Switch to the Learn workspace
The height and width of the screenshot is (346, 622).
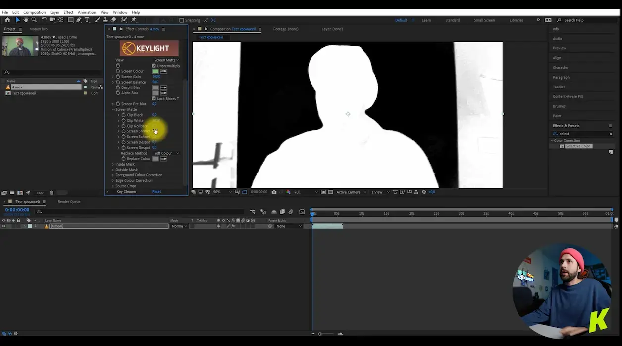click(x=426, y=20)
